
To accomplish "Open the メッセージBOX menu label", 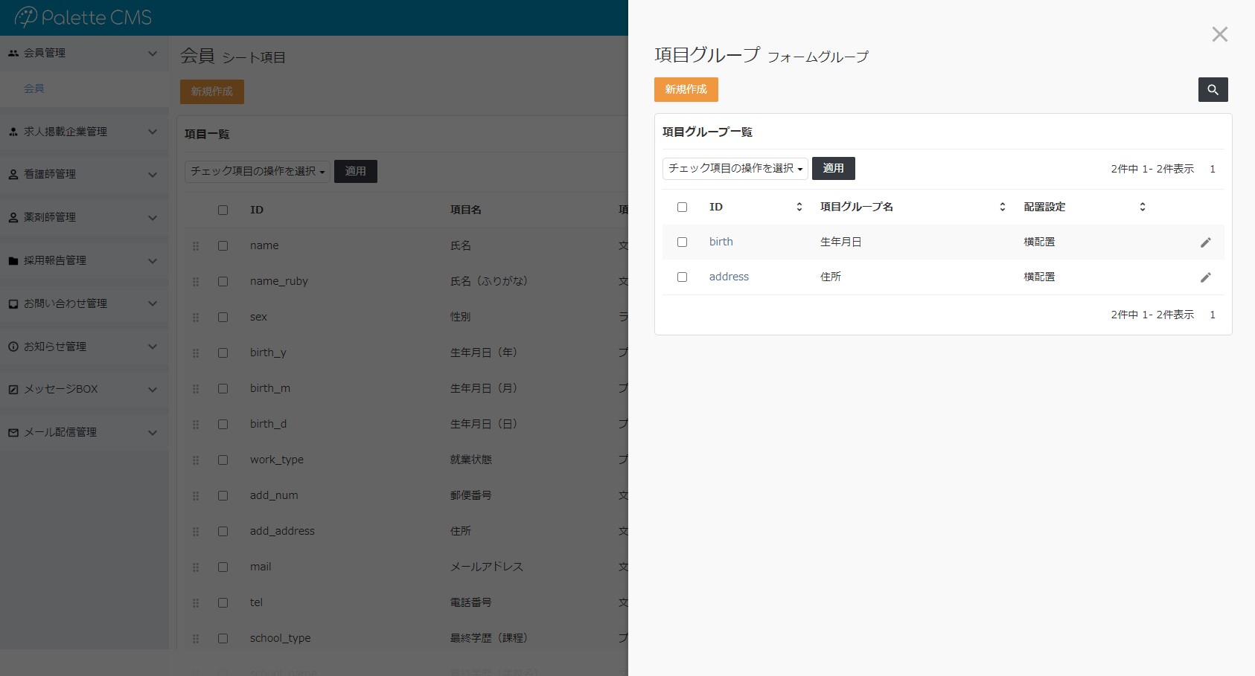I will point(61,389).
